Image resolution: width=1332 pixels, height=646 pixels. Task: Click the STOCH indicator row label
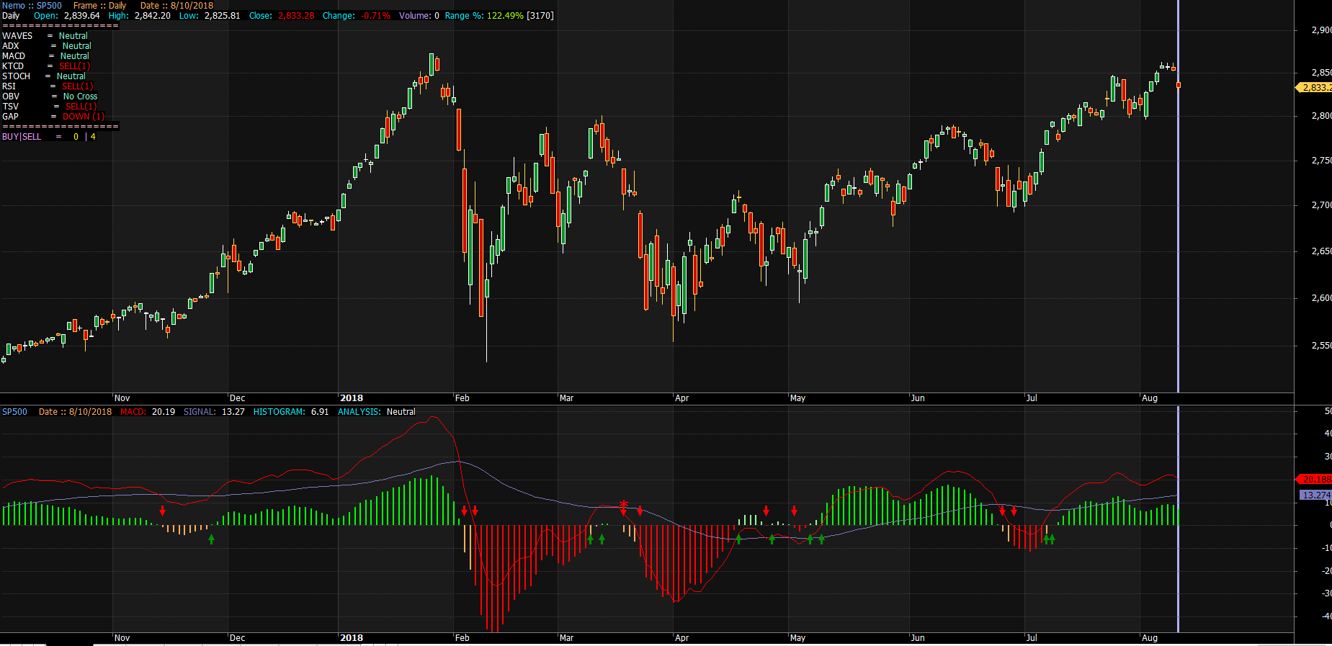tap(16, 76)
